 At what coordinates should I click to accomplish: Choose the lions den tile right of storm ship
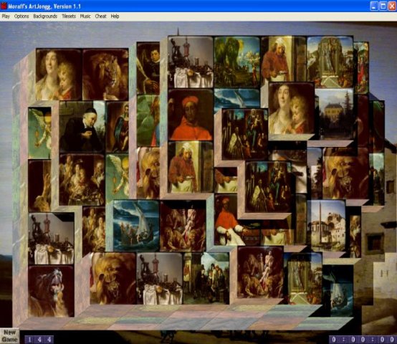pyautogui.click(x=183, y=226)
